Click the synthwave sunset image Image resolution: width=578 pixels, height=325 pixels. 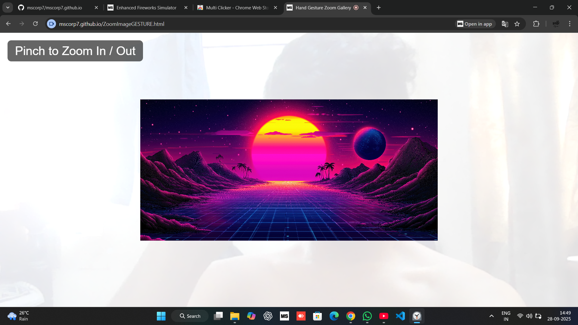289,170
